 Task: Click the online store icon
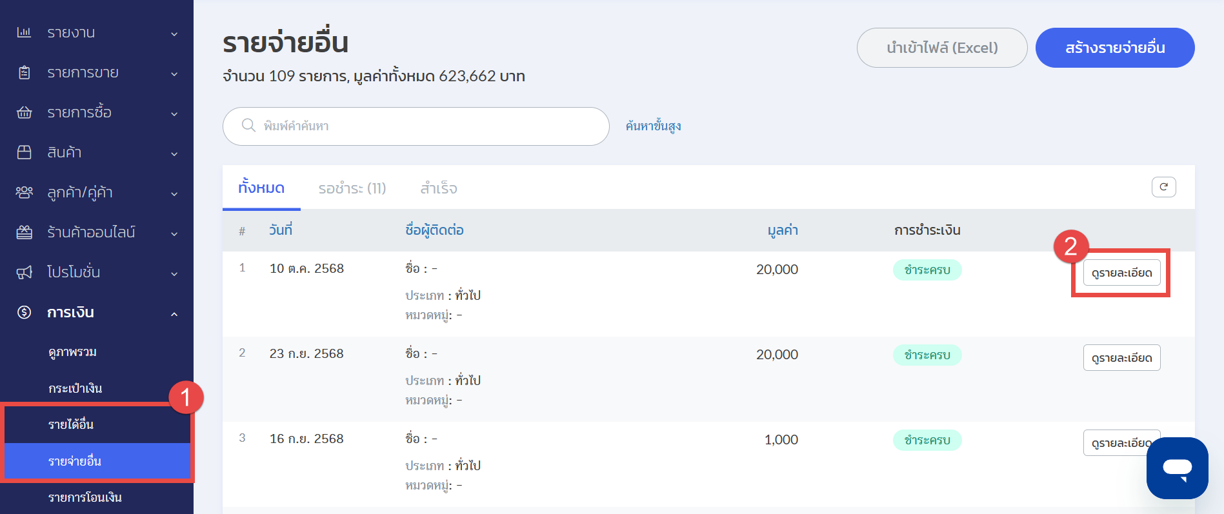pyautogui.click(x=24, y=232)
